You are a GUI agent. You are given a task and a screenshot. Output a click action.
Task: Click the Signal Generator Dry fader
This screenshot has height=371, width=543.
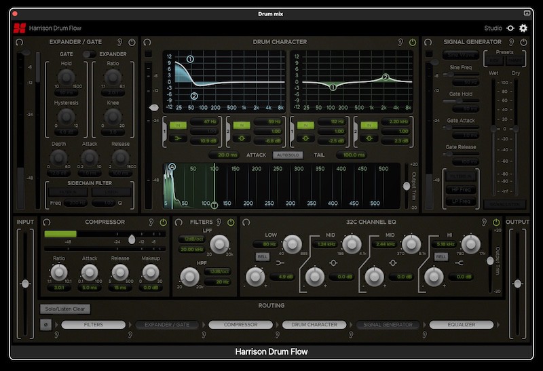click(x=516, y=129)
